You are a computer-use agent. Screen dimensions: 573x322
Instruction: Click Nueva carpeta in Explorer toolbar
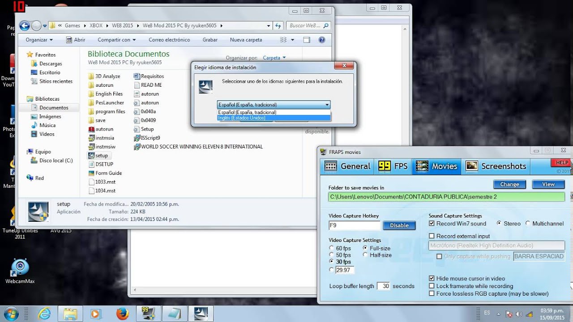click(246, 40)
